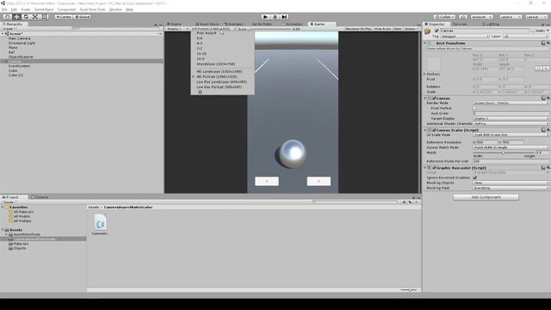Open Canvas component help book icon
Image resolution: width=551 pixels, height=310 pixels.
click(x=543, y=98)
